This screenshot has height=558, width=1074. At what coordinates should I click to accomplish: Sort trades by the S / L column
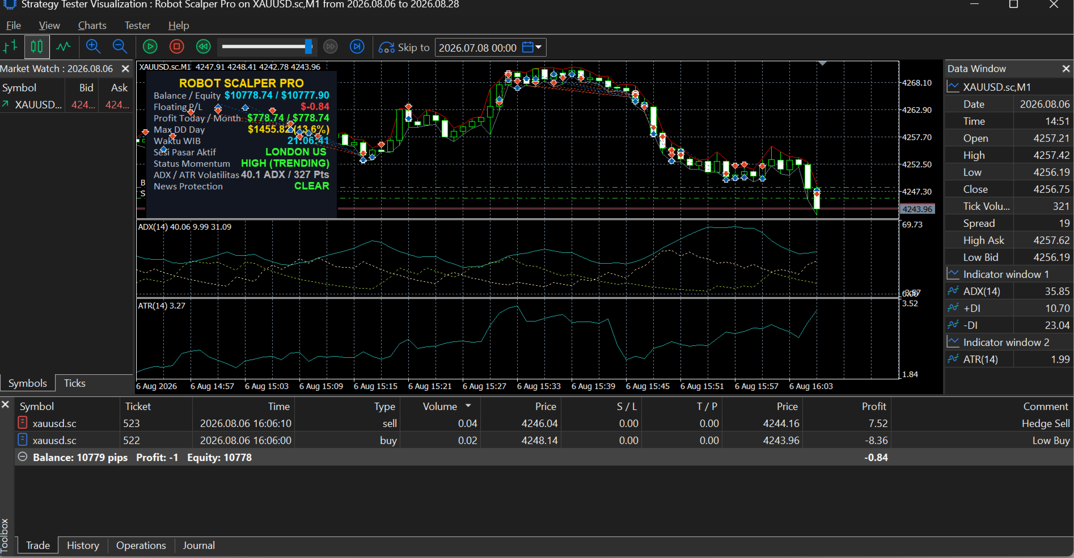point(601,407)
